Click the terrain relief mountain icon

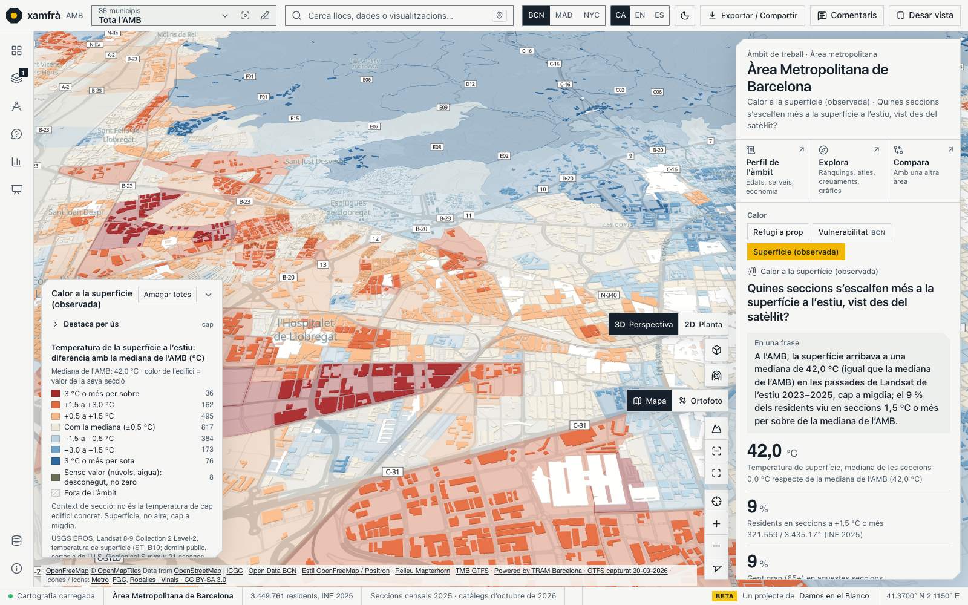716,428
